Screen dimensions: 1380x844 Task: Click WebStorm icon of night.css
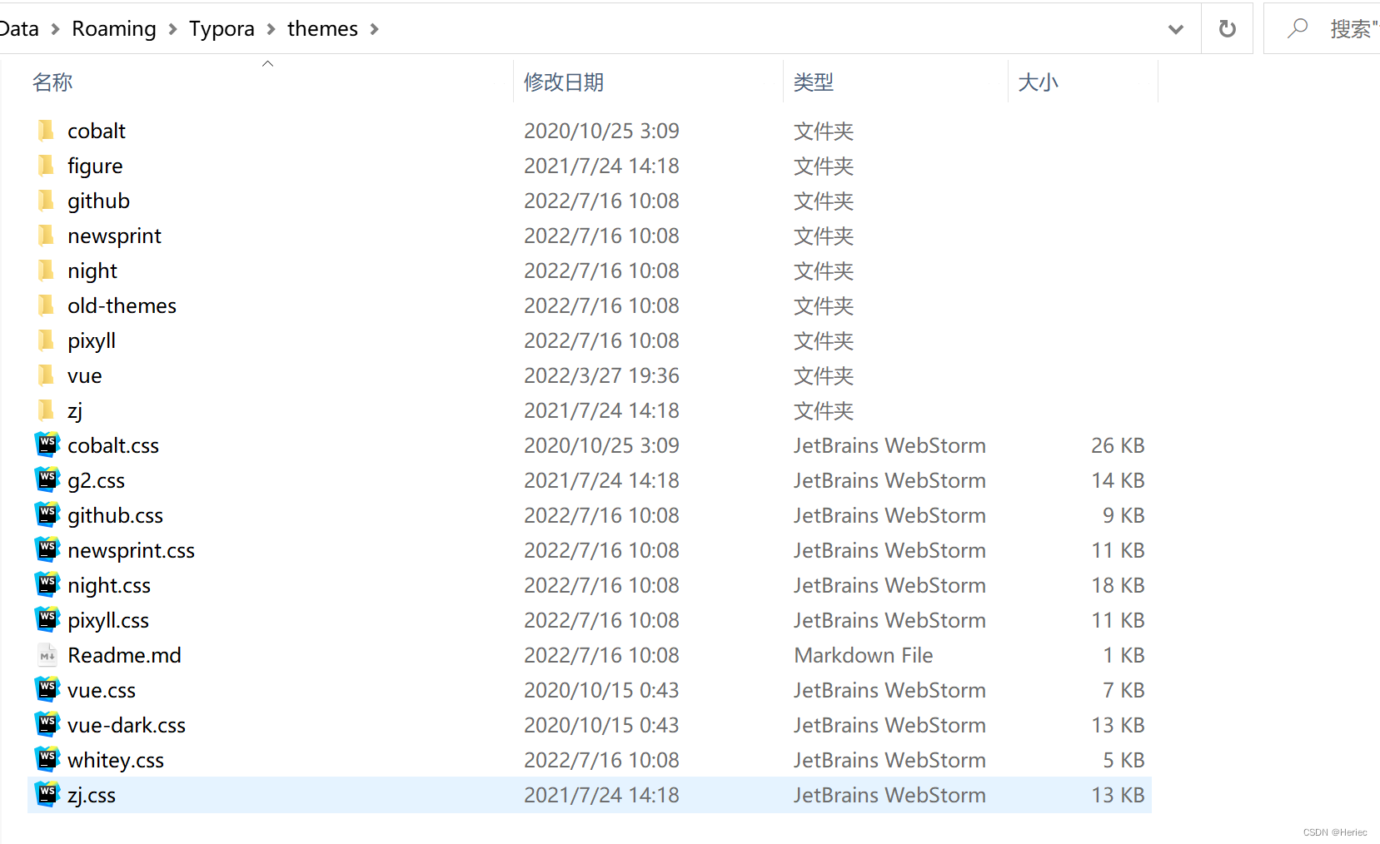[47, 584]
